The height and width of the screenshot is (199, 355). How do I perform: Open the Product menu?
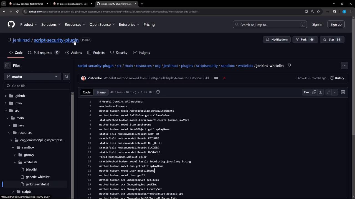click(29, 25)
